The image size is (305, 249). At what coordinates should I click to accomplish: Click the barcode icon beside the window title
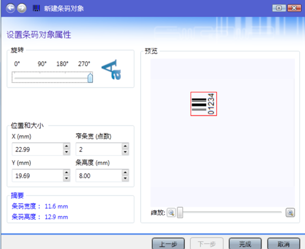[x=36, y=8]
